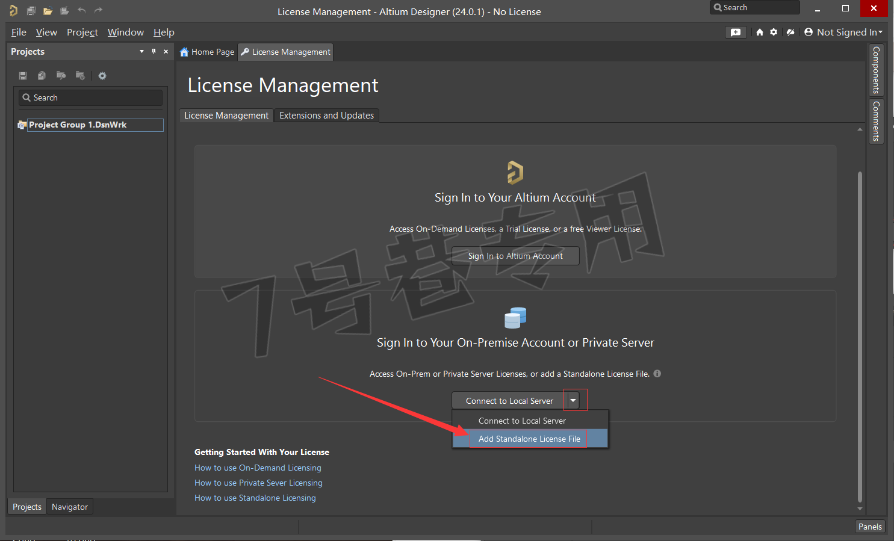Click the connection status icon beside the gear
This screenshot has height=541, width=894.
[x=790, y=32]
